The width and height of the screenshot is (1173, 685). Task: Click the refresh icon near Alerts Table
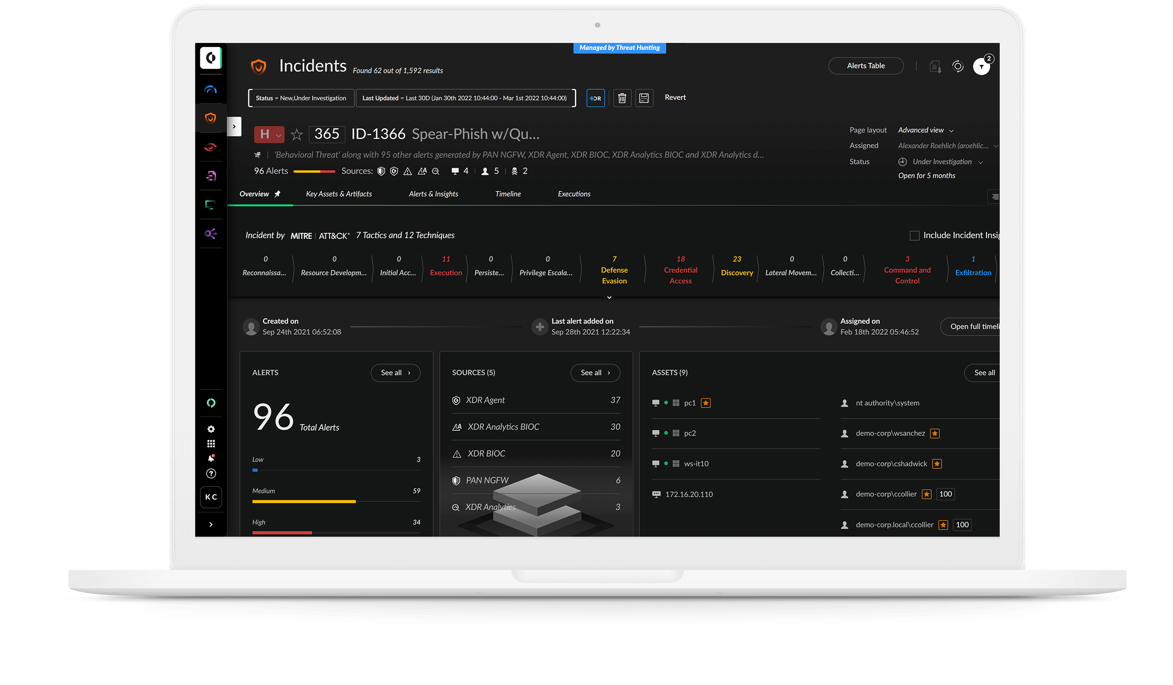pyautogui.click(x=958, y=66)
